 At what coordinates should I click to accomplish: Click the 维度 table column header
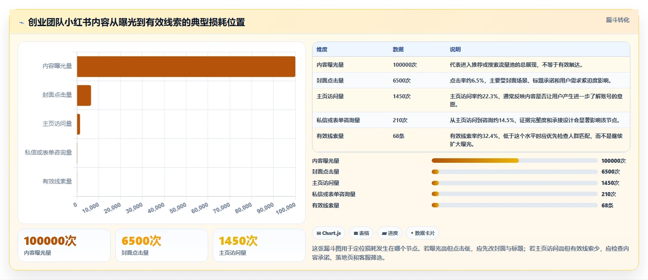point(322,49)
